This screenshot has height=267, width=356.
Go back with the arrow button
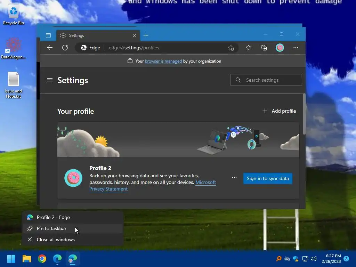coord(49,48)
